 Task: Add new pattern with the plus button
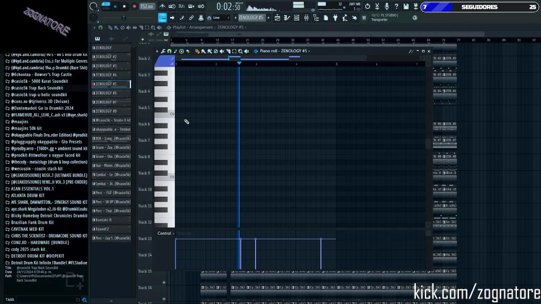point(268,18)
